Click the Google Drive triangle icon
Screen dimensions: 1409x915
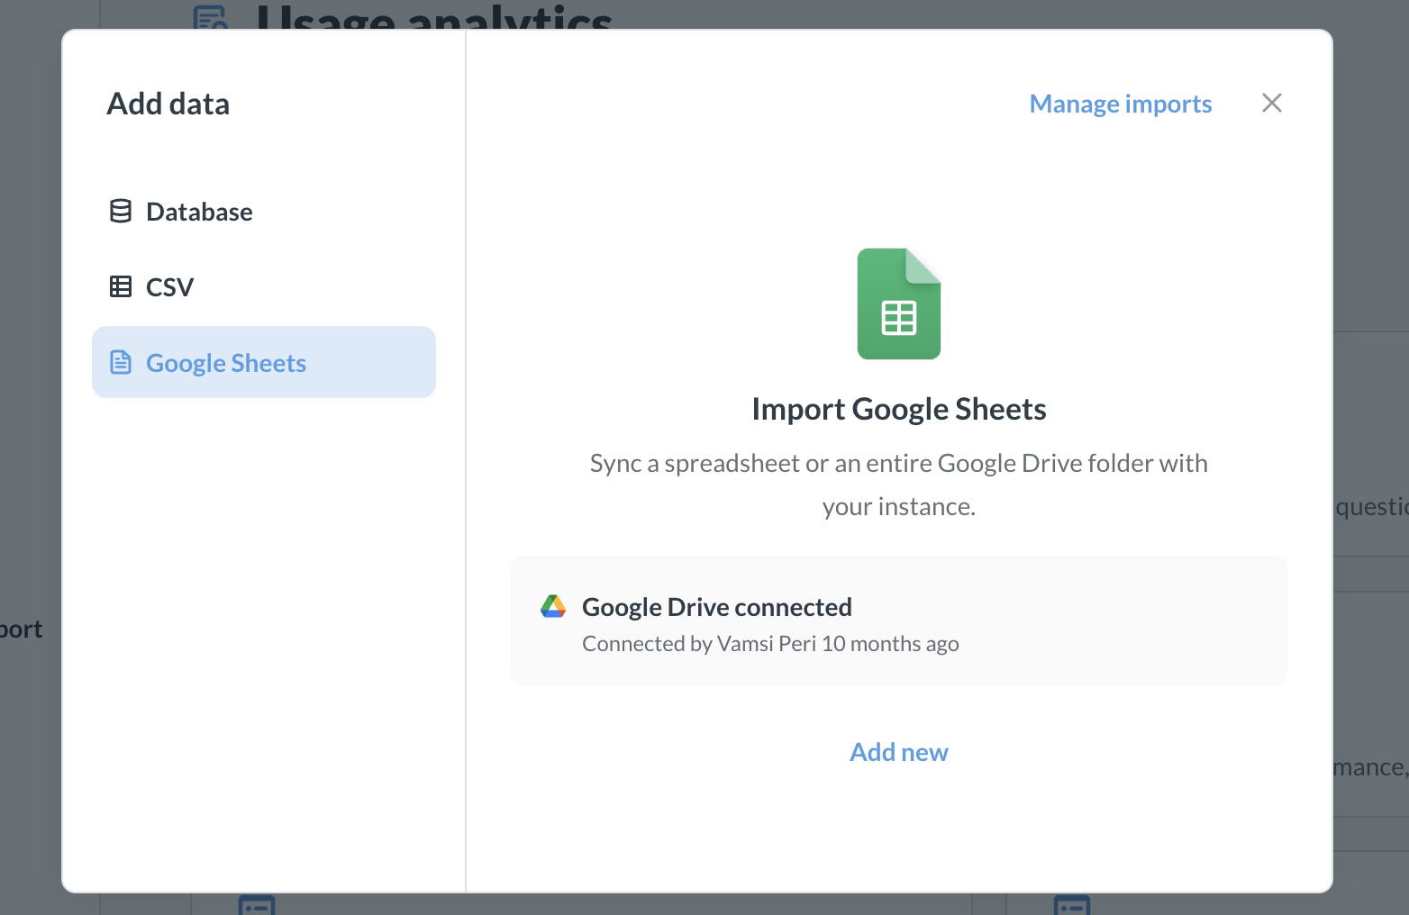553,607
